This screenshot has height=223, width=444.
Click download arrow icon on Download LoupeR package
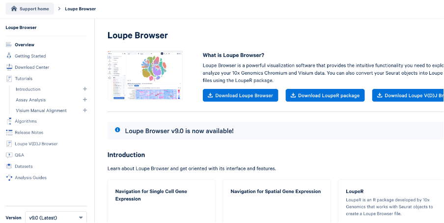click(x=293, y=95)
